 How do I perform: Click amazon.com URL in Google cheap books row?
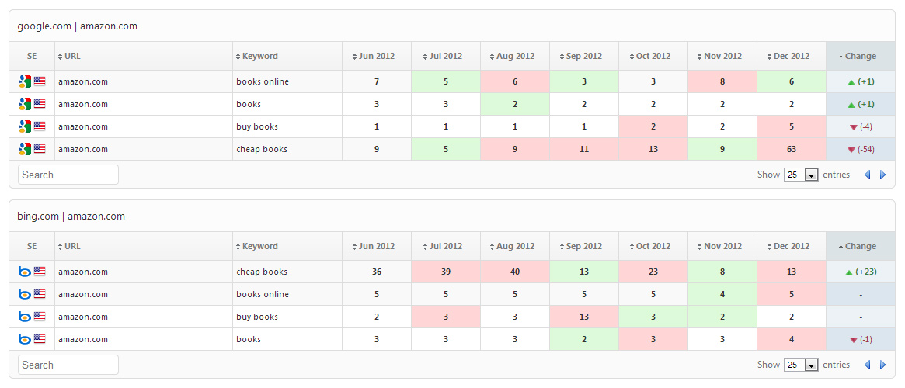coord(83,149)
